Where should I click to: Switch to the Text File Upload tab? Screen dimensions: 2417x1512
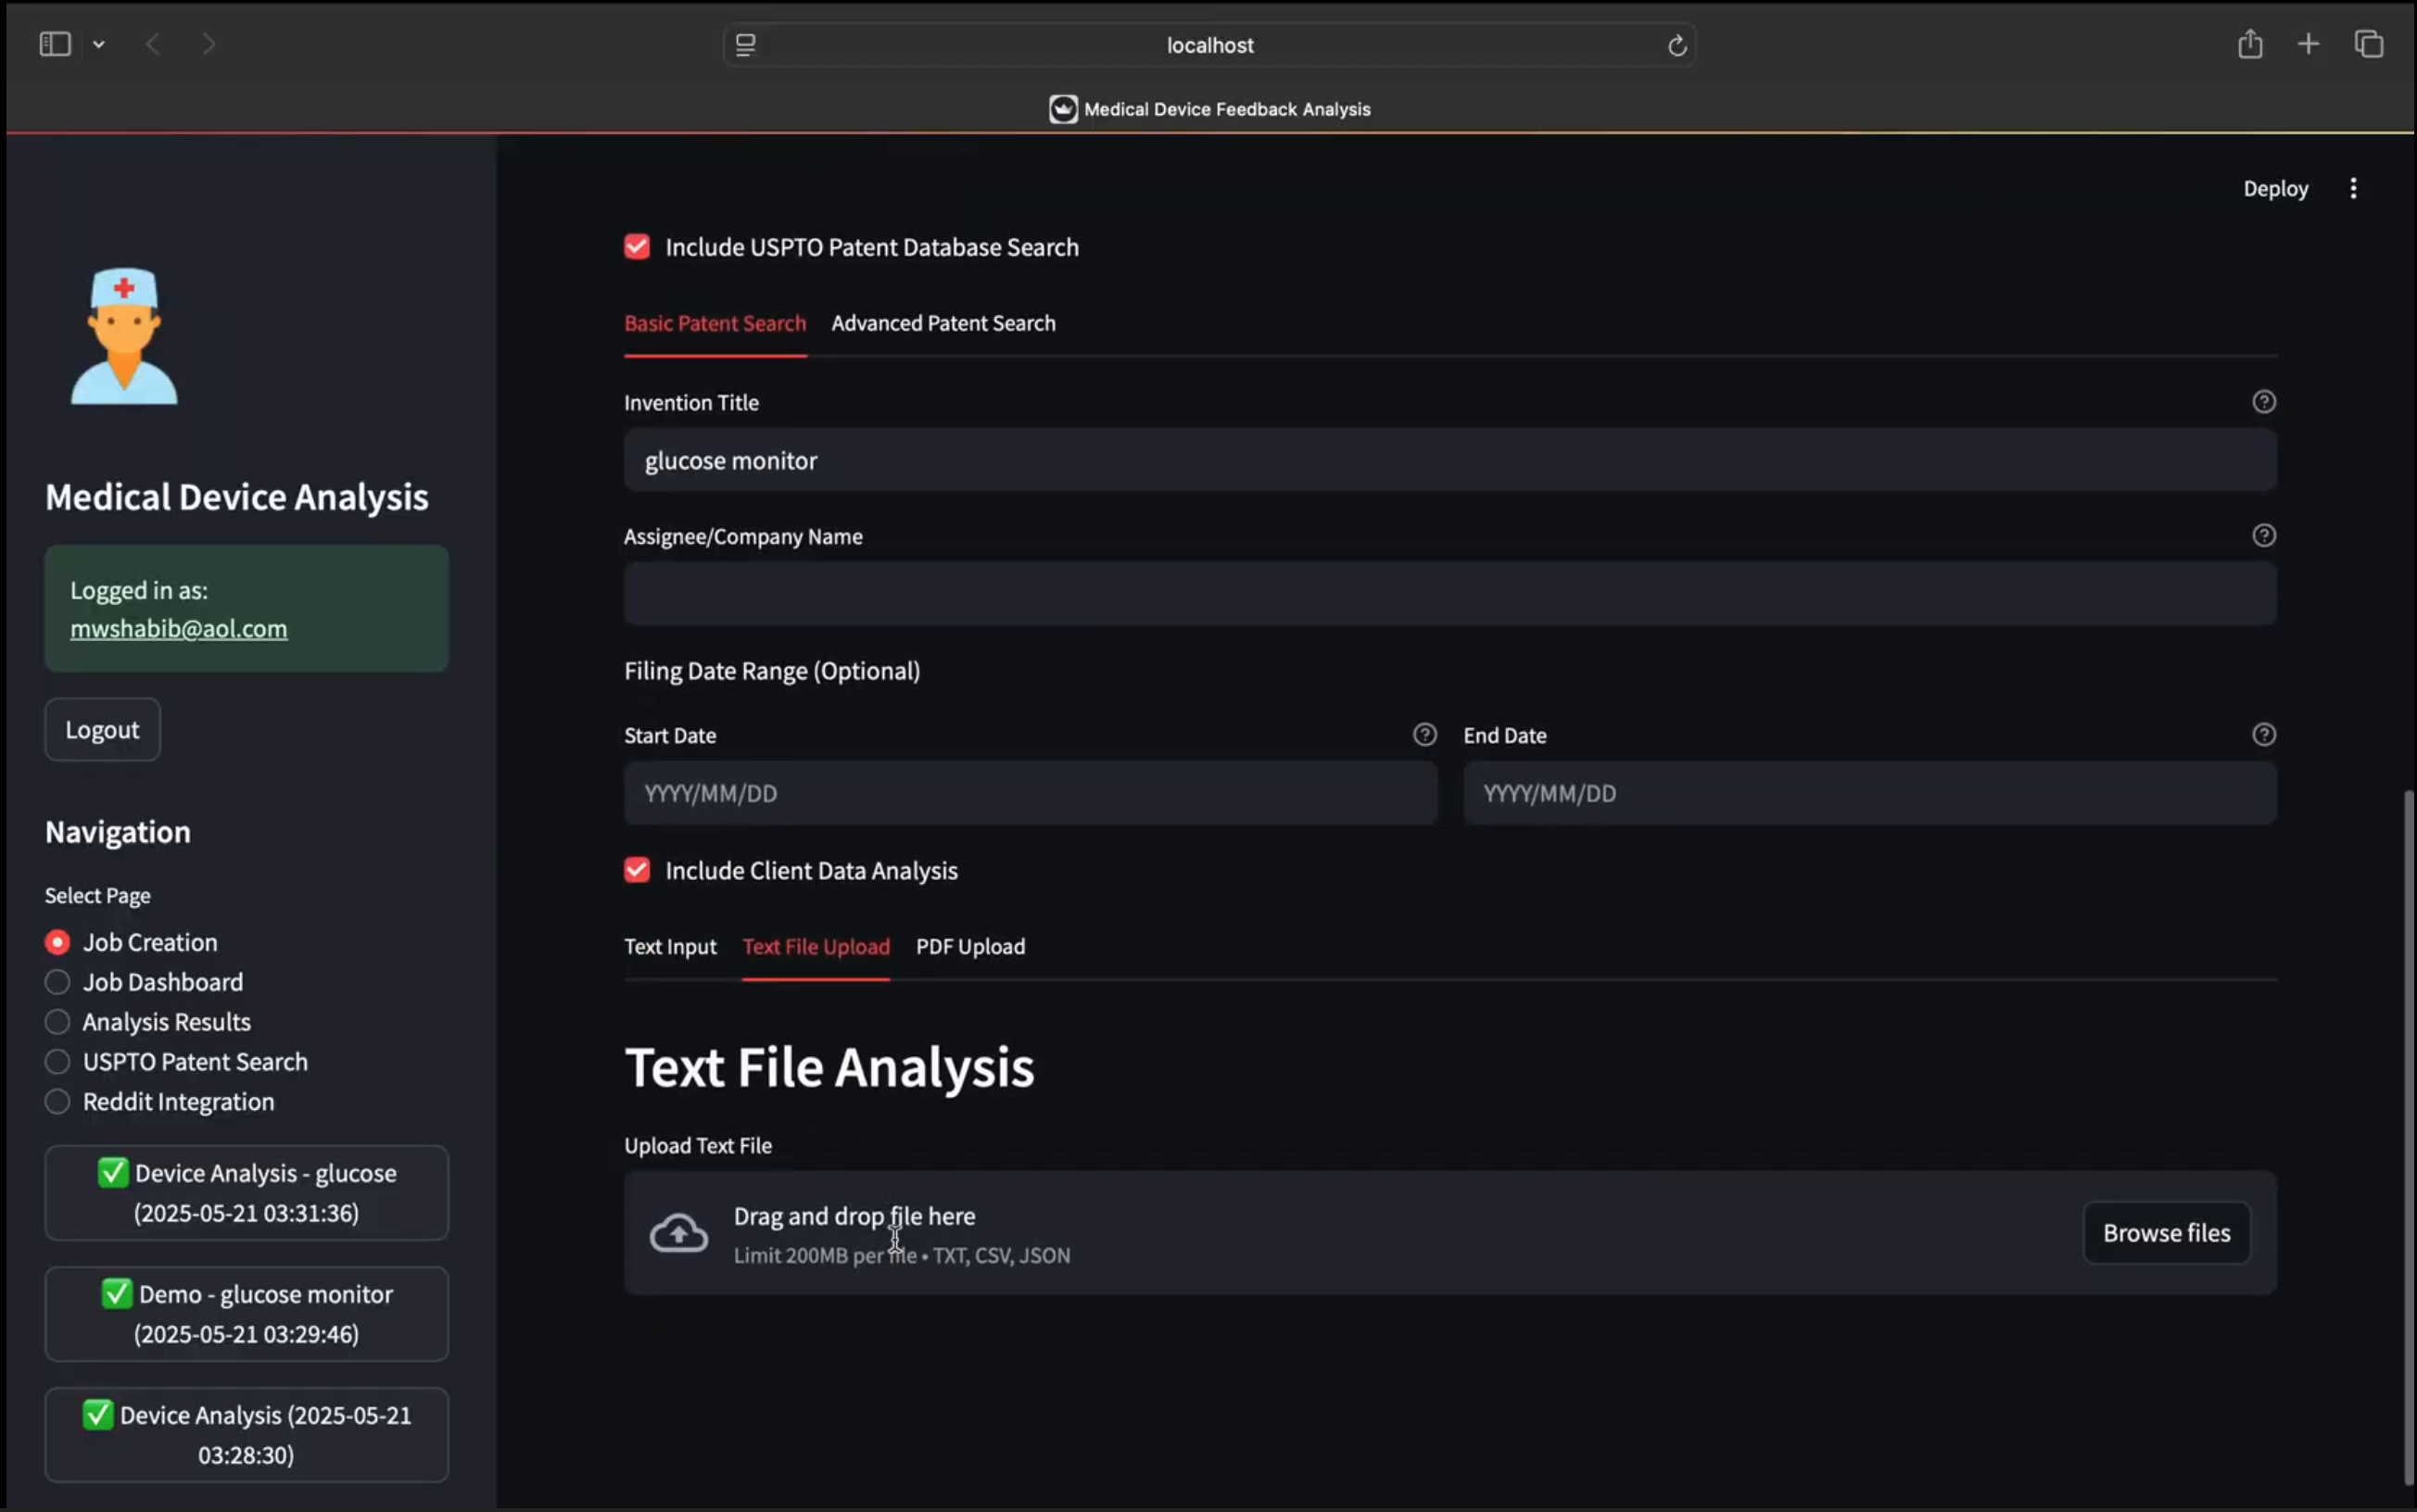[x=816, y=946]
